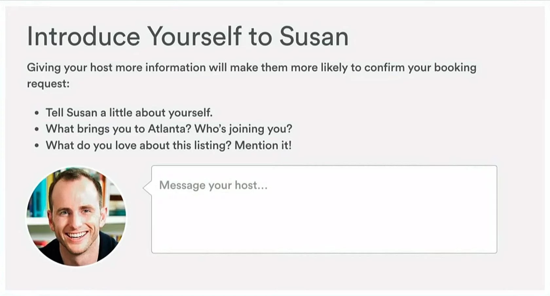550x296 pixels.
Task: Click the speech bubble pointer beside photo
Action: click(147, 188)
